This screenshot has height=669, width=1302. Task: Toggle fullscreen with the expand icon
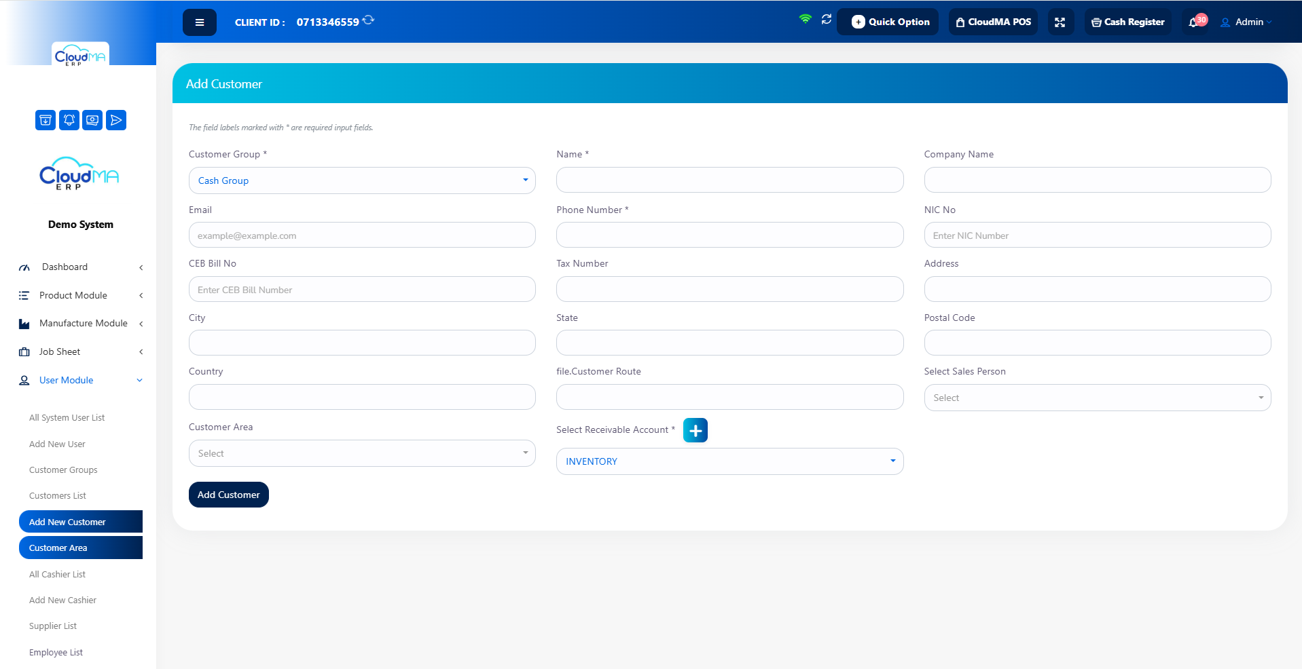click(x=1060, y=22)
